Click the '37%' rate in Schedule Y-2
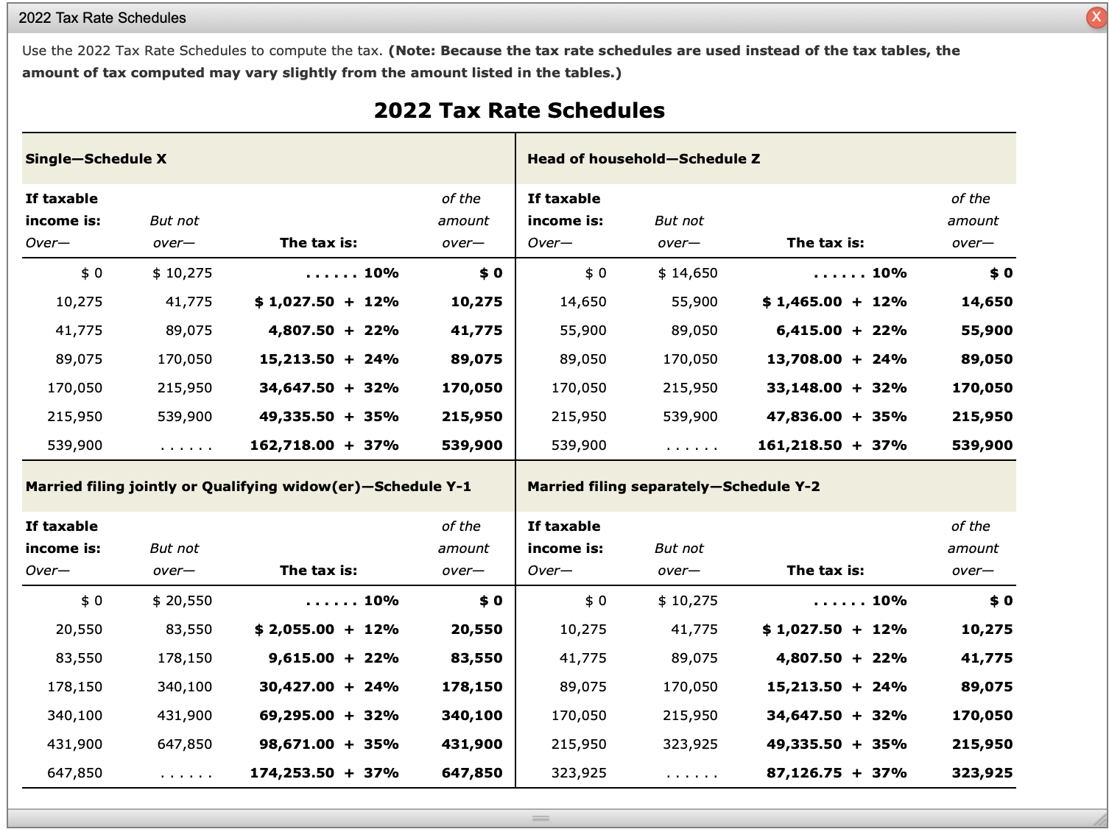The height and width of the screenshot is (832, 1109). click(x=890, y=773)
